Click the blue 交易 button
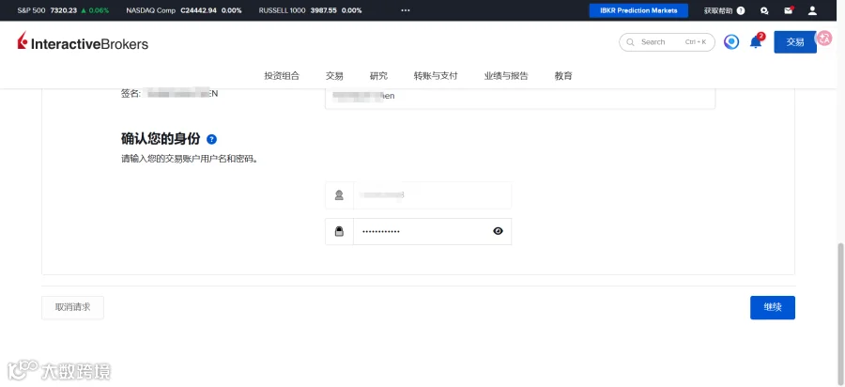845x387 pixels. pos(795,42)
